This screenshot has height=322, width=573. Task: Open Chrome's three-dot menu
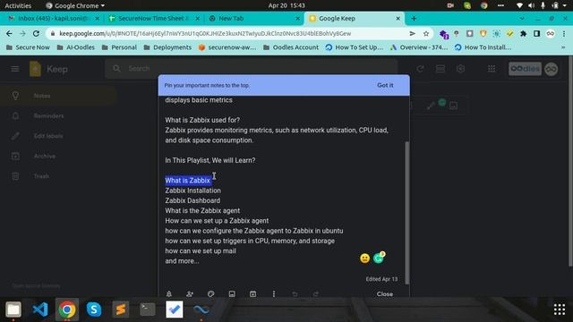click(564, 34)
